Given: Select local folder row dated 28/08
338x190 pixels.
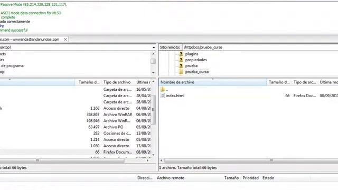Looking at the screenshot, I should [76, 102].
